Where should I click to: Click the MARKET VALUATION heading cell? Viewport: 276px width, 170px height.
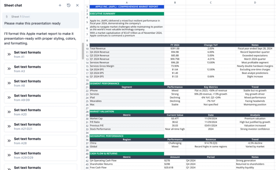click(127, 112)
